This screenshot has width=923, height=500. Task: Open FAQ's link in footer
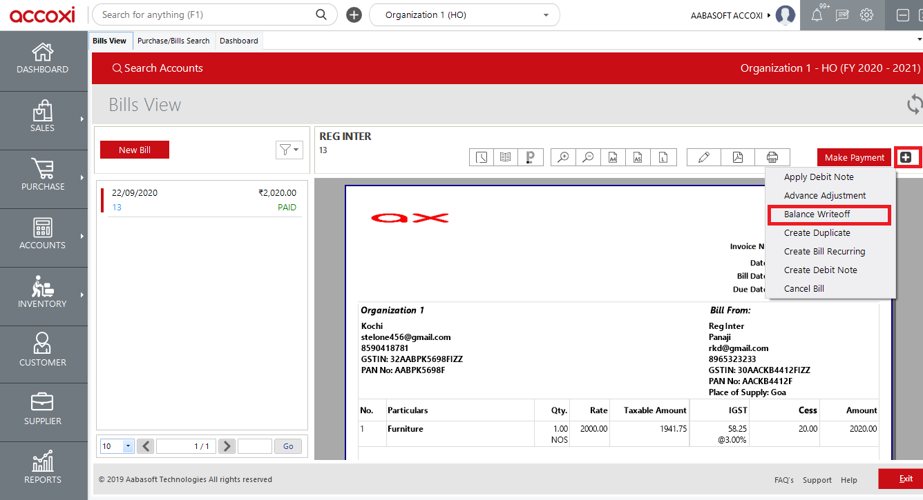[784, 480]
